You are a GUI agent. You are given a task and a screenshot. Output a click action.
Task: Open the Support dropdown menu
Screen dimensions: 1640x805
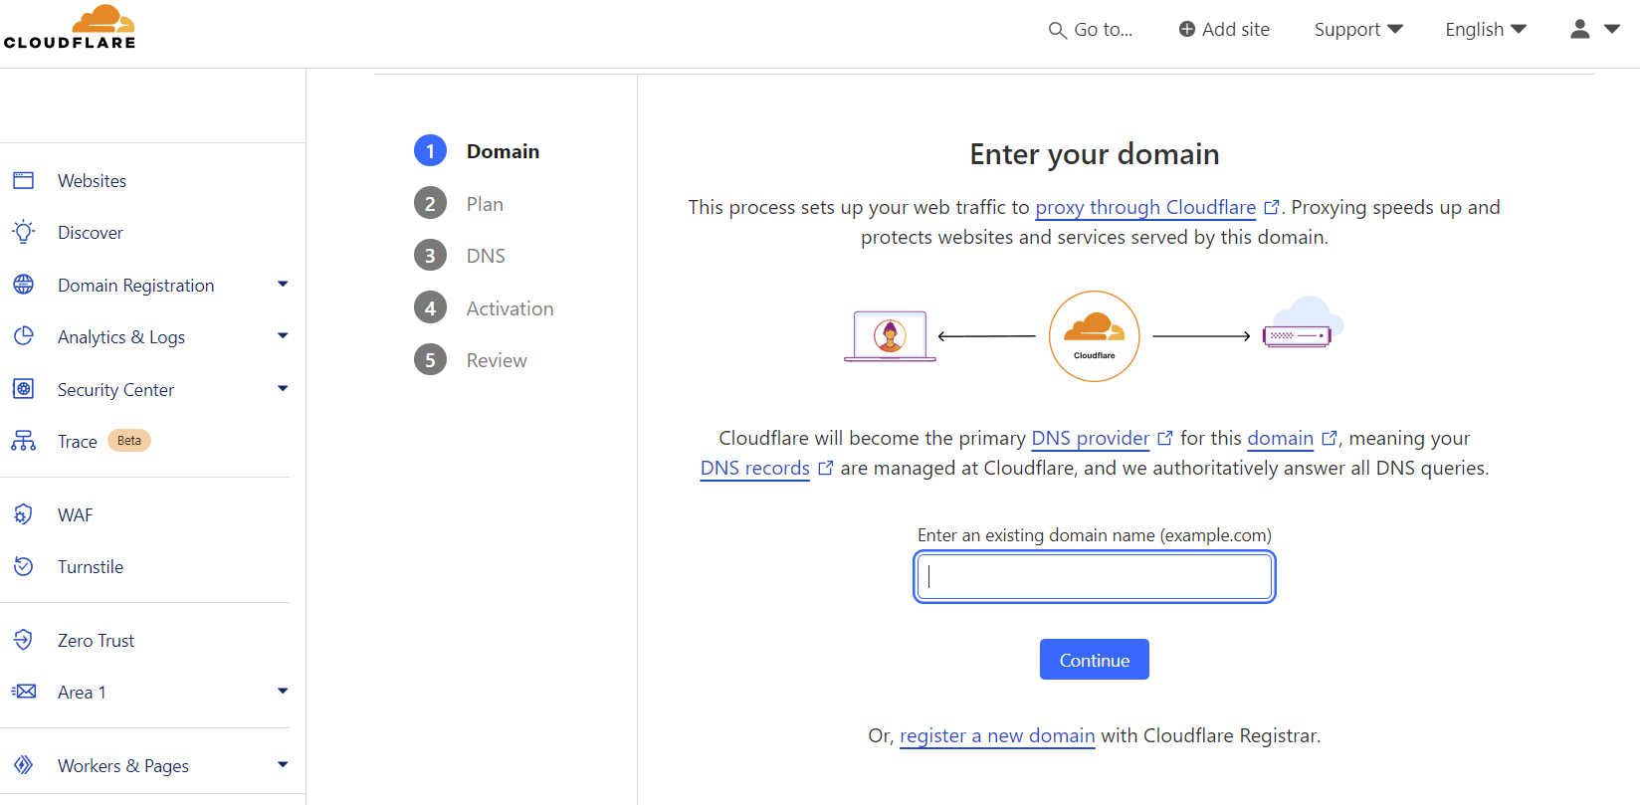click(1357, 29)
